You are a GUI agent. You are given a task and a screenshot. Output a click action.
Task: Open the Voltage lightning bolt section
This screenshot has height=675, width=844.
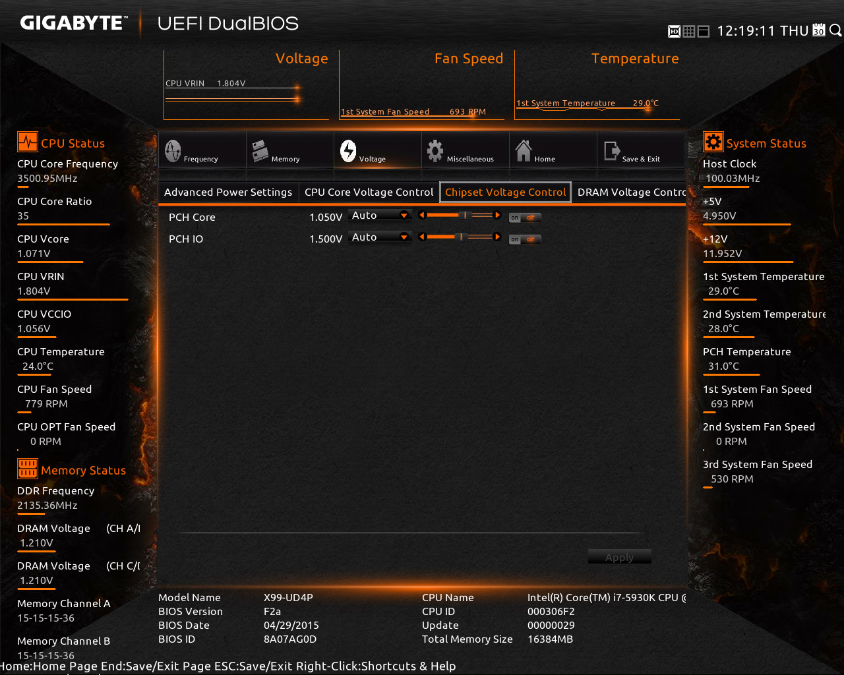[x=348, y=151]
